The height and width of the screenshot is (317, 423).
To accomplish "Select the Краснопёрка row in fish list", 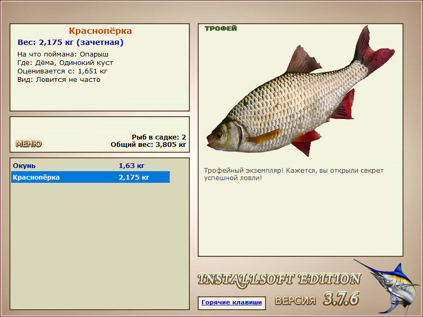I will click(90, 177).
